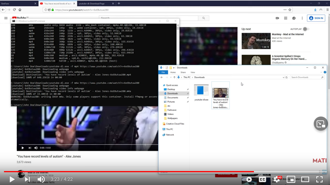Select Creative Cloud Files in sidebar

175,124
